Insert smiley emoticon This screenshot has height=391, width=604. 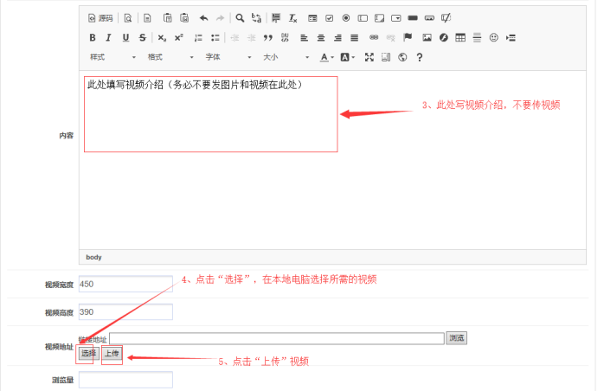coord(494,37)
